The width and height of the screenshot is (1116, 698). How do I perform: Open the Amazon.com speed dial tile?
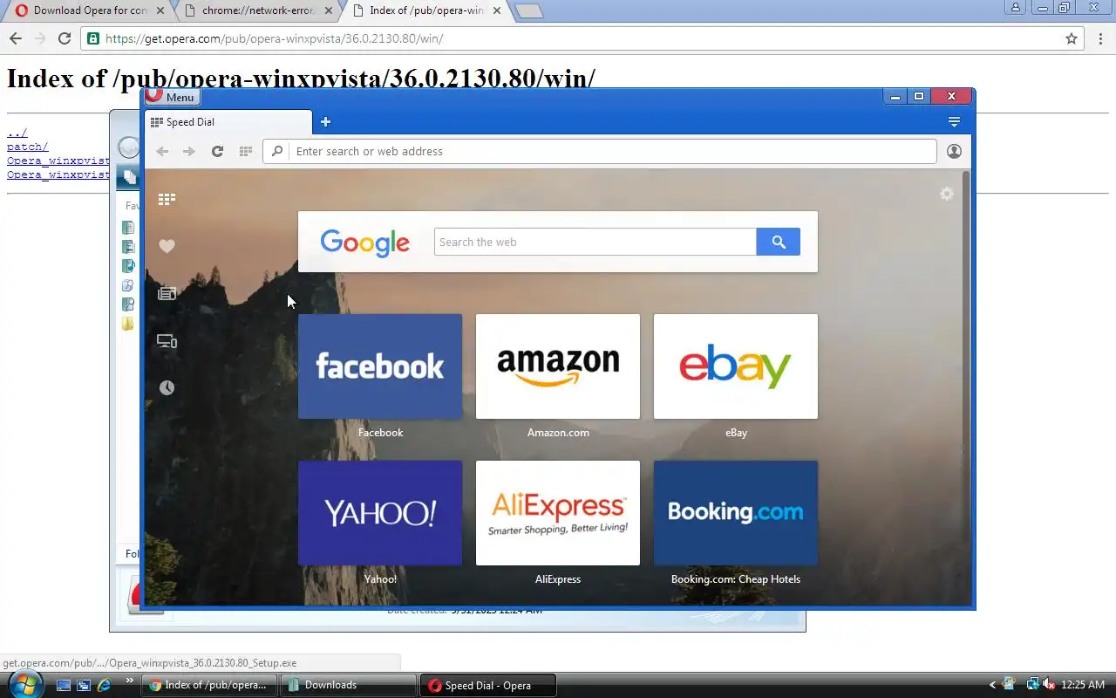558,366
